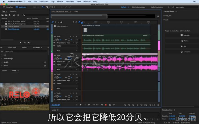199x124 pixels.
Task: Select the Move tool in toolbar
Action: pos(43,7)
